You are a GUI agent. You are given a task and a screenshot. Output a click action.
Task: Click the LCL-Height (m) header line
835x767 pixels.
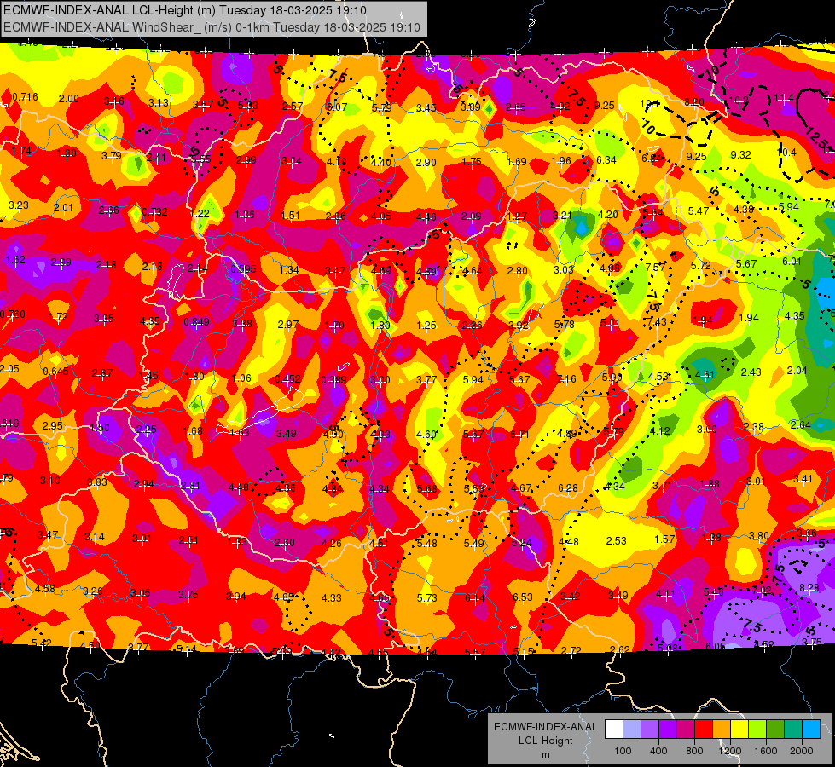point(184,10)
